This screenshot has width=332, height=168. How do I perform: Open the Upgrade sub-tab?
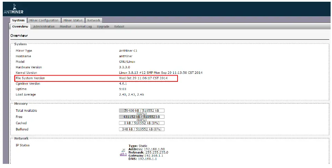[103, 27]
